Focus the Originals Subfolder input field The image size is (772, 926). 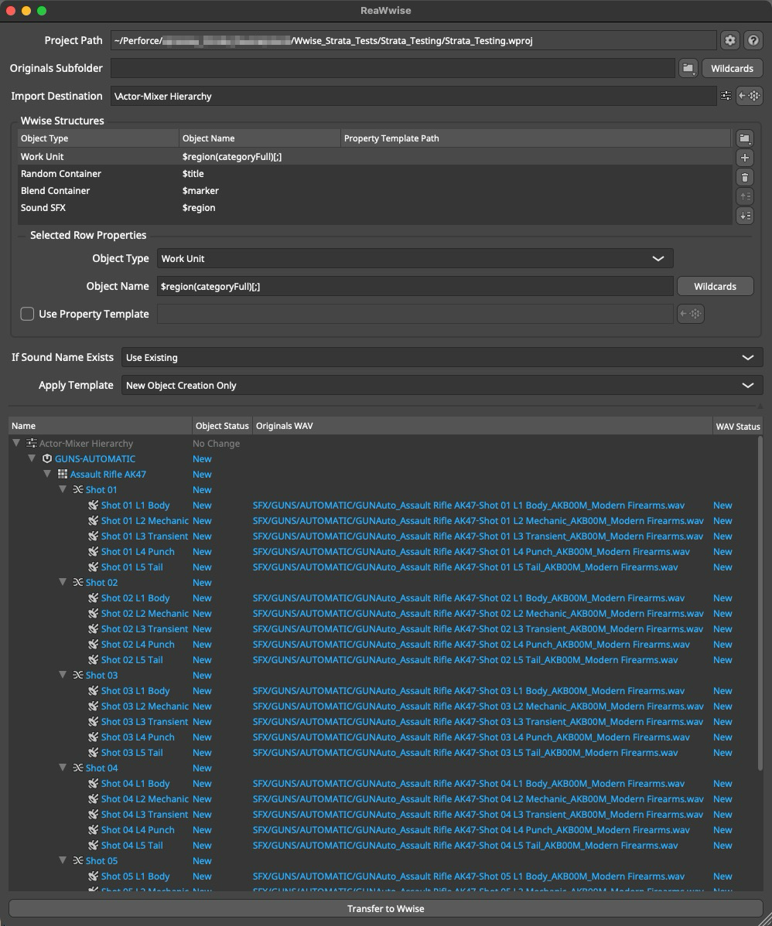point(392,68)
